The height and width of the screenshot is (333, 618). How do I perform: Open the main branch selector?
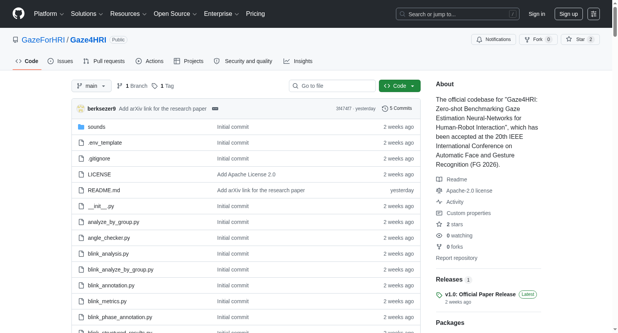92,86
